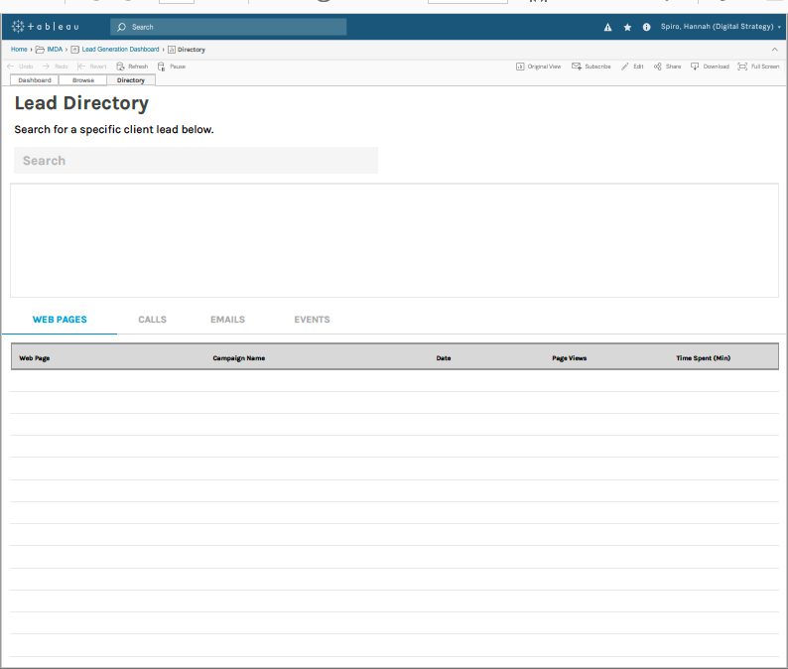The image size is (788, 669).
Task: Click the Web Page column header
Action: (x=34, y=358)
